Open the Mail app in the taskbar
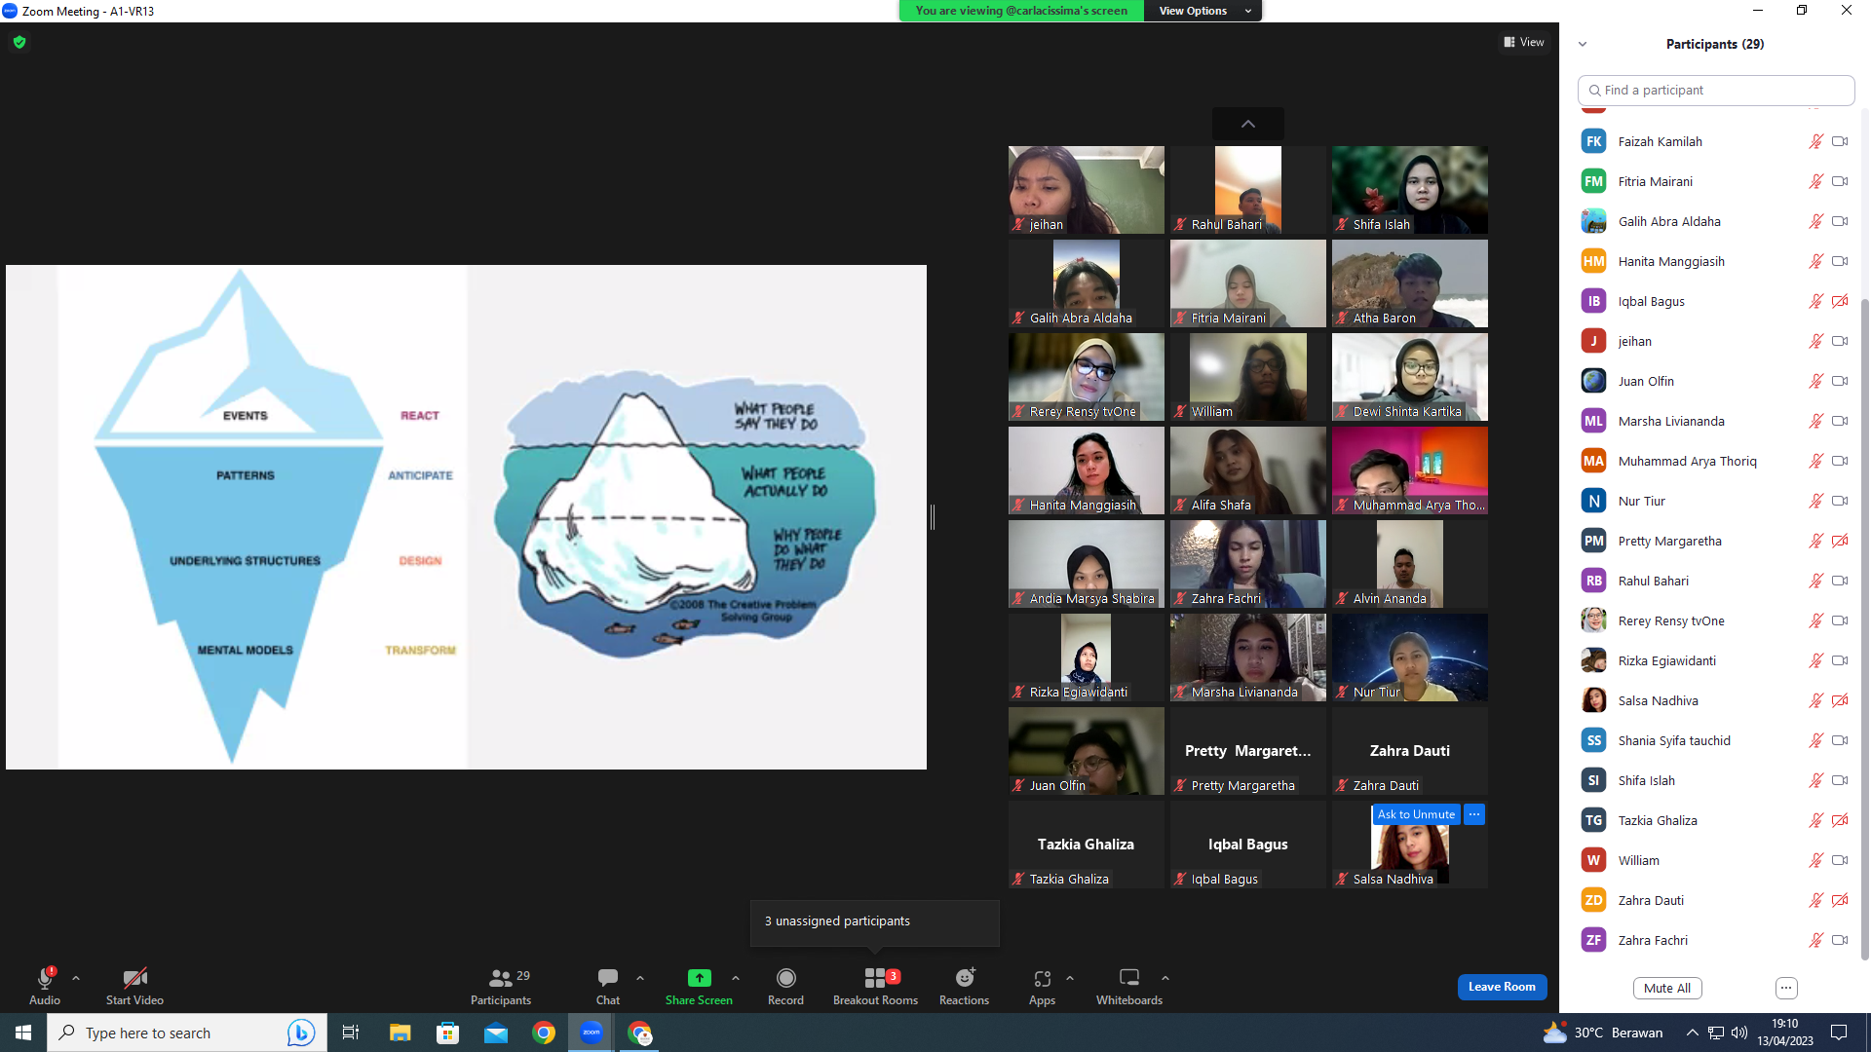 click(x=496, y=1033)
